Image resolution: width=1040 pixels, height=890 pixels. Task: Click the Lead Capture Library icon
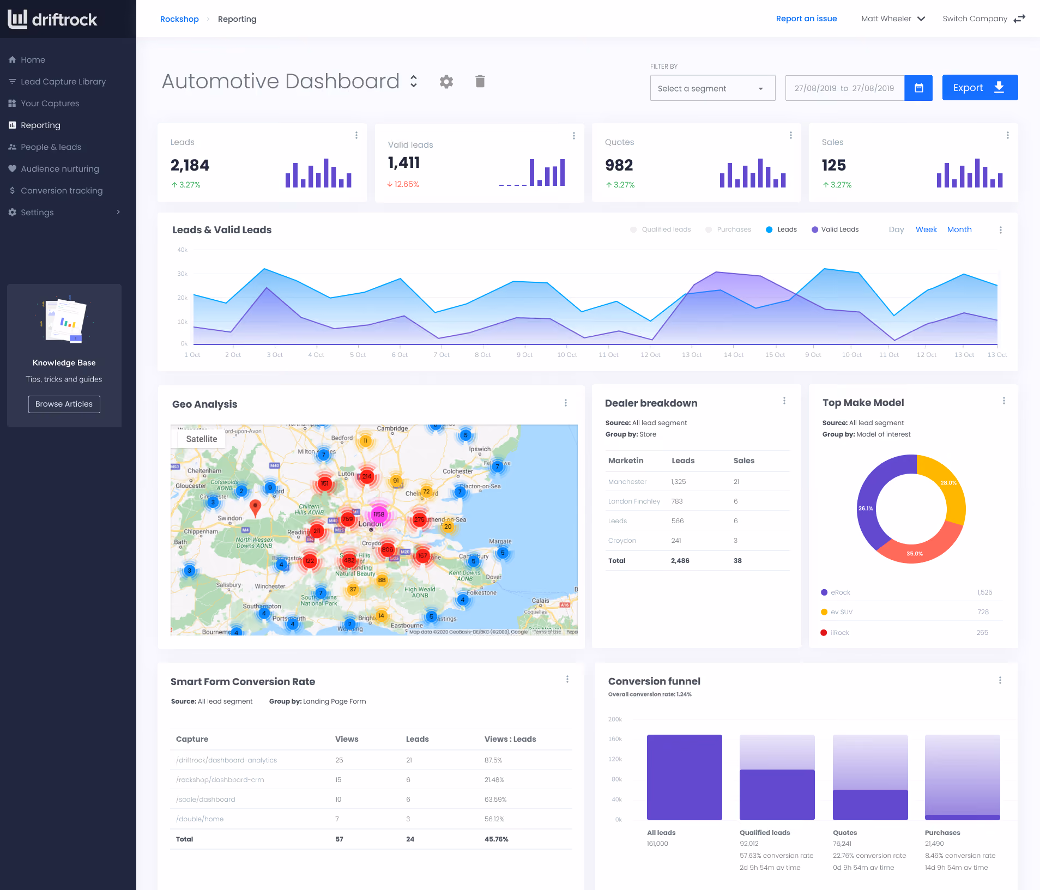click(12, 82)
